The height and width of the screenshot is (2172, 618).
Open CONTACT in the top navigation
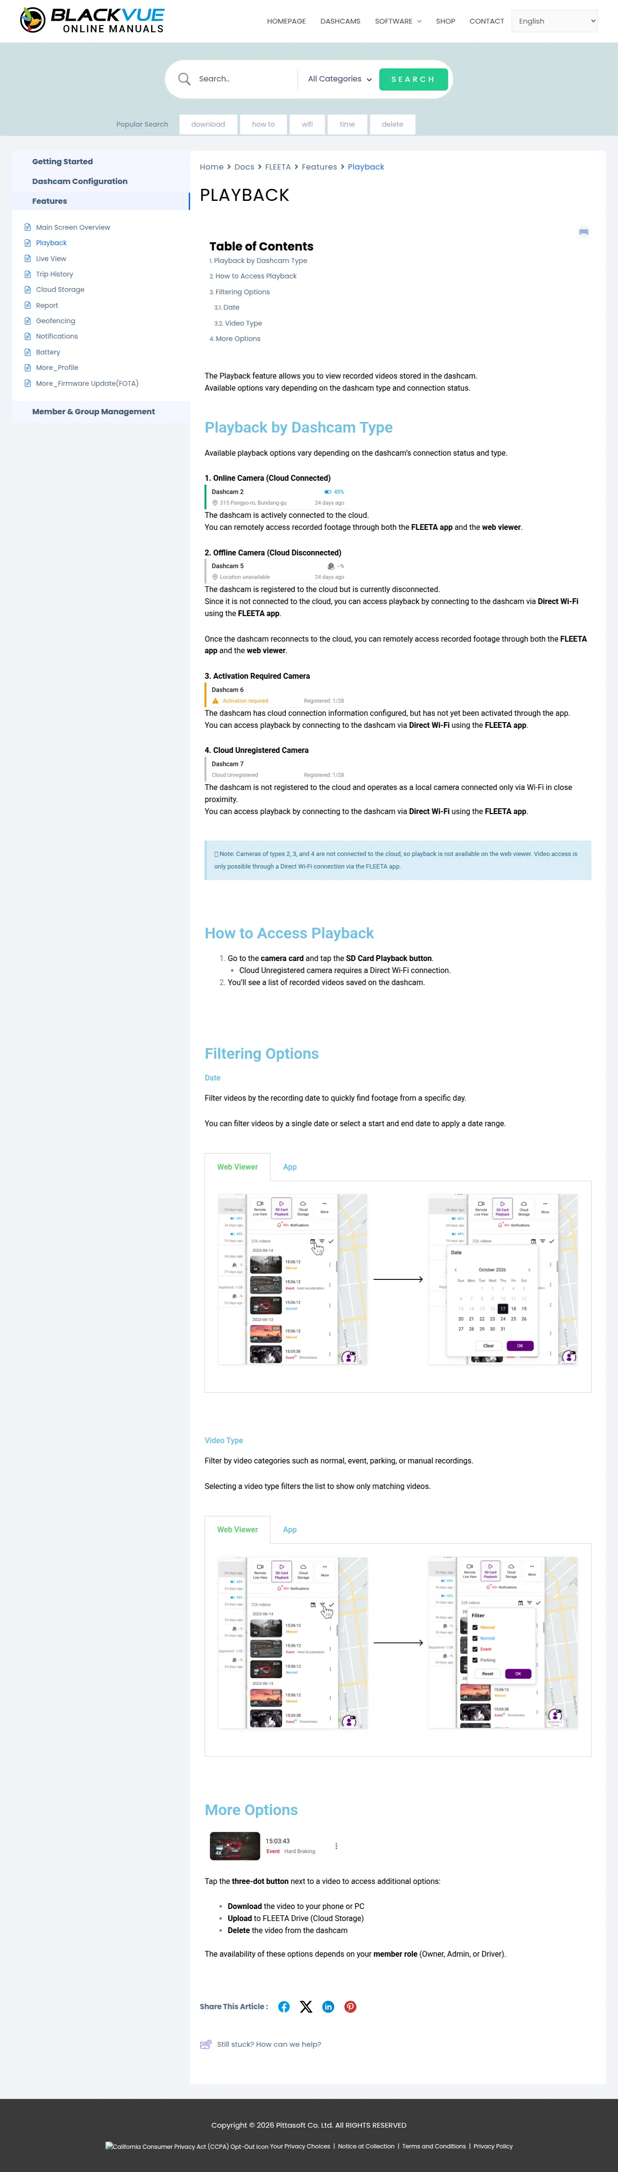(x=487, y=21)
